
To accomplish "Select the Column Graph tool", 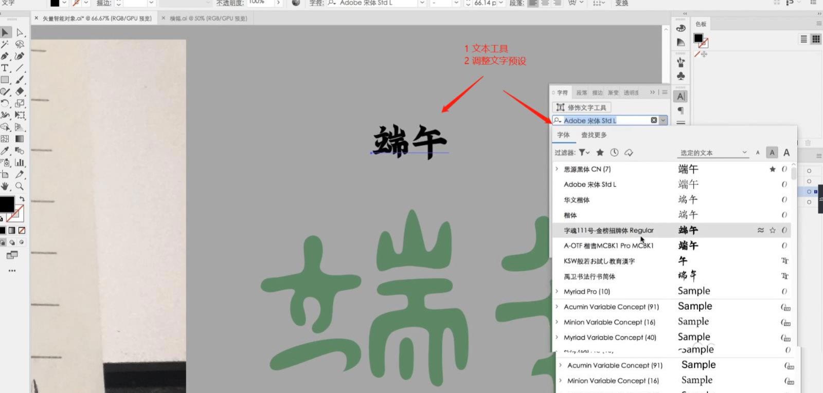I will pos(20,162).
